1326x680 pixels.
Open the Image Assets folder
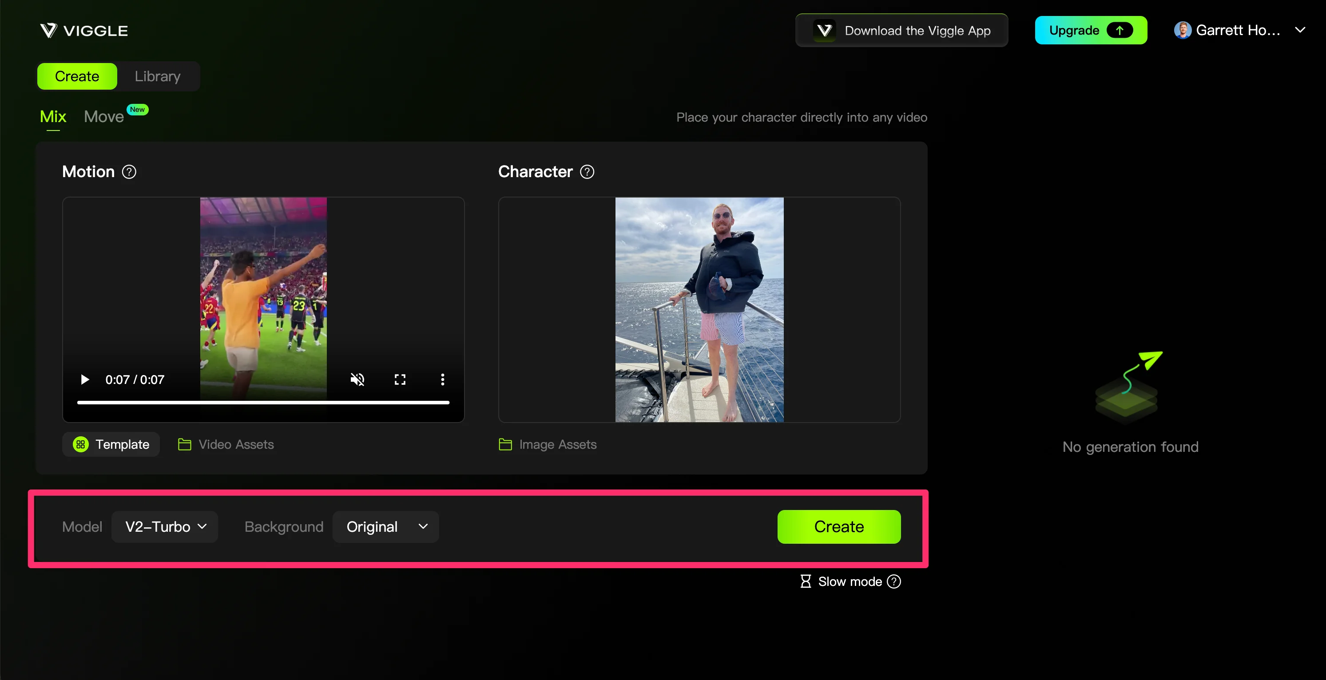click(x=548, y=444)
